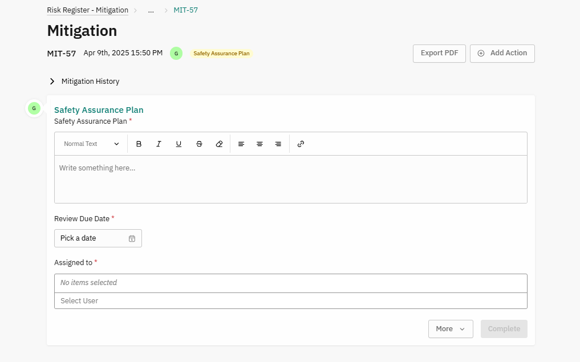This screenshot has height=362, width=580.
Task: Open calendar icon in Review Due Date
Action: pyautogui.click(x=132, y=238)
